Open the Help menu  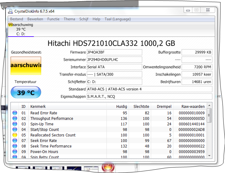pos(96,19)
